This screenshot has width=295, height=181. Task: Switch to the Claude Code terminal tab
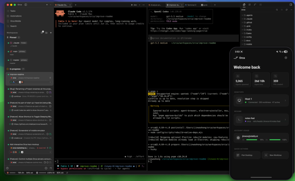pos(62,5)
